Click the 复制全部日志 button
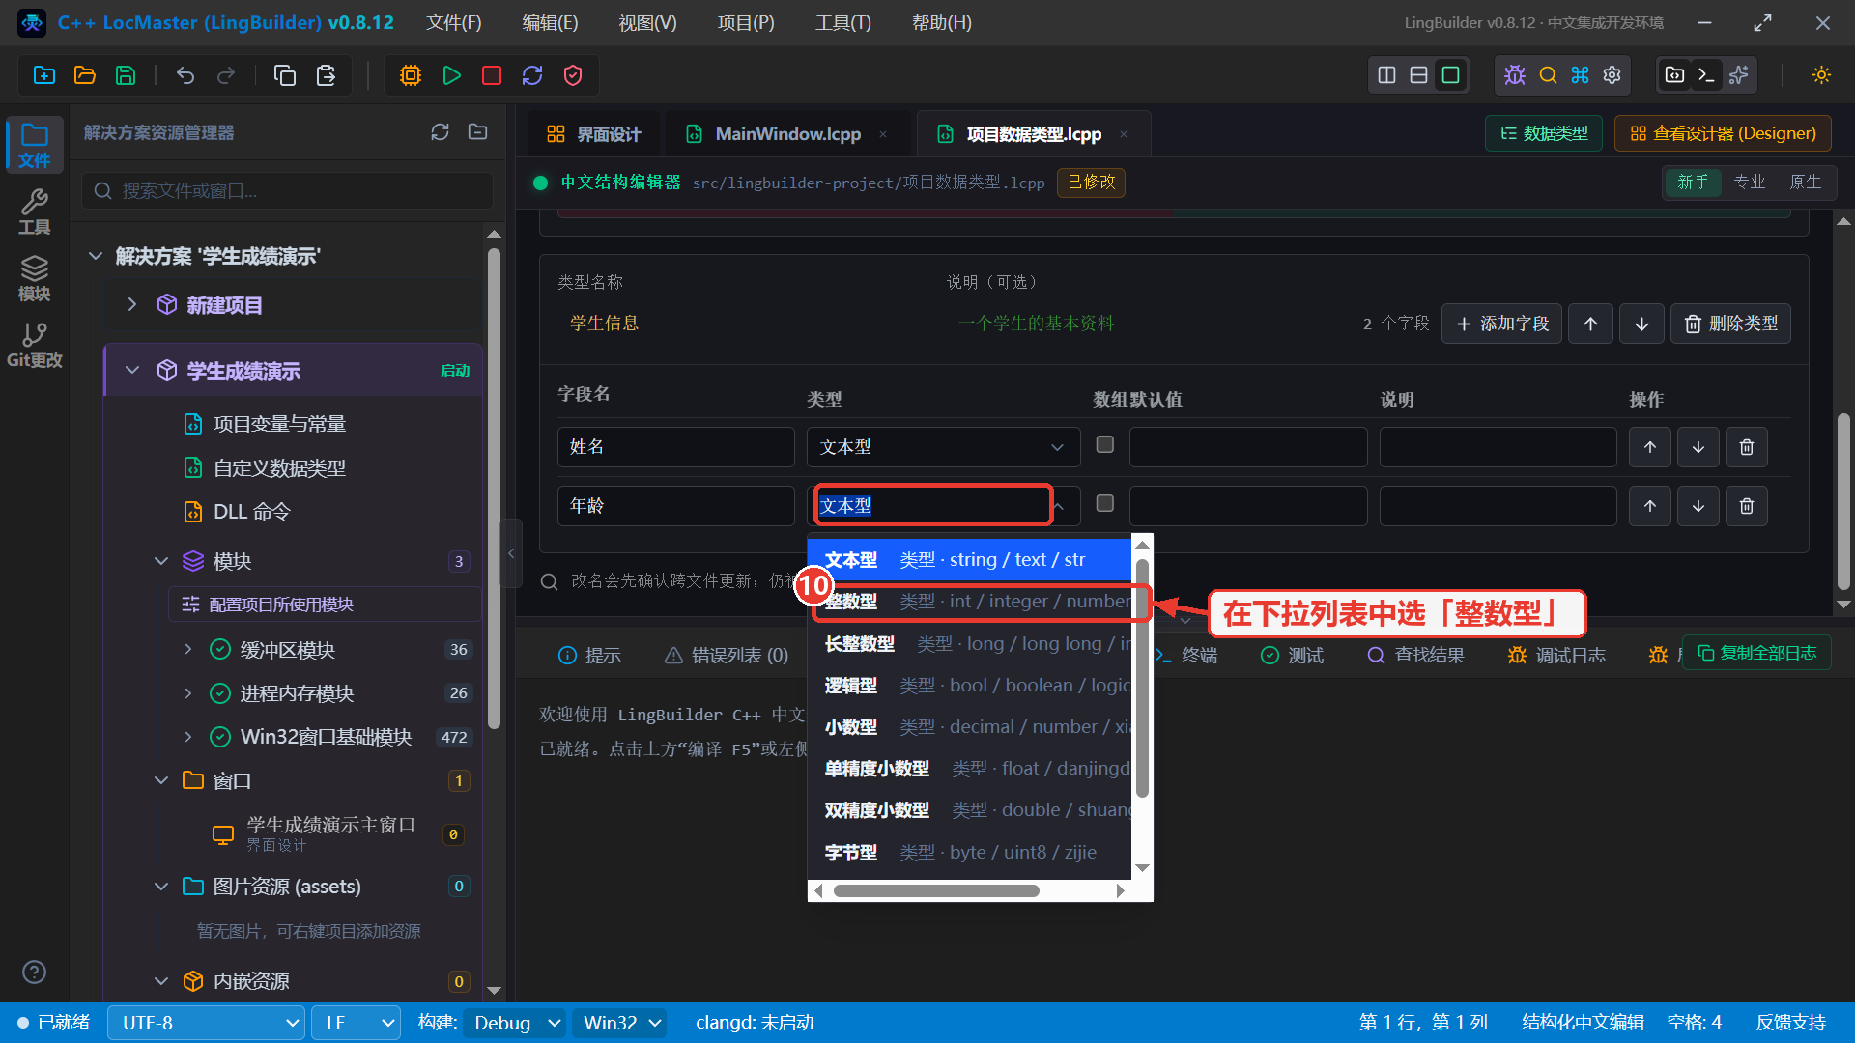This screenshot has width=1855, height=1043. point(1756,653)
